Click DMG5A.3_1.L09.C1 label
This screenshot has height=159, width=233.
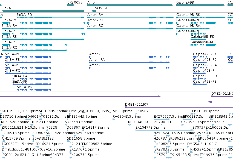(203, 144)
